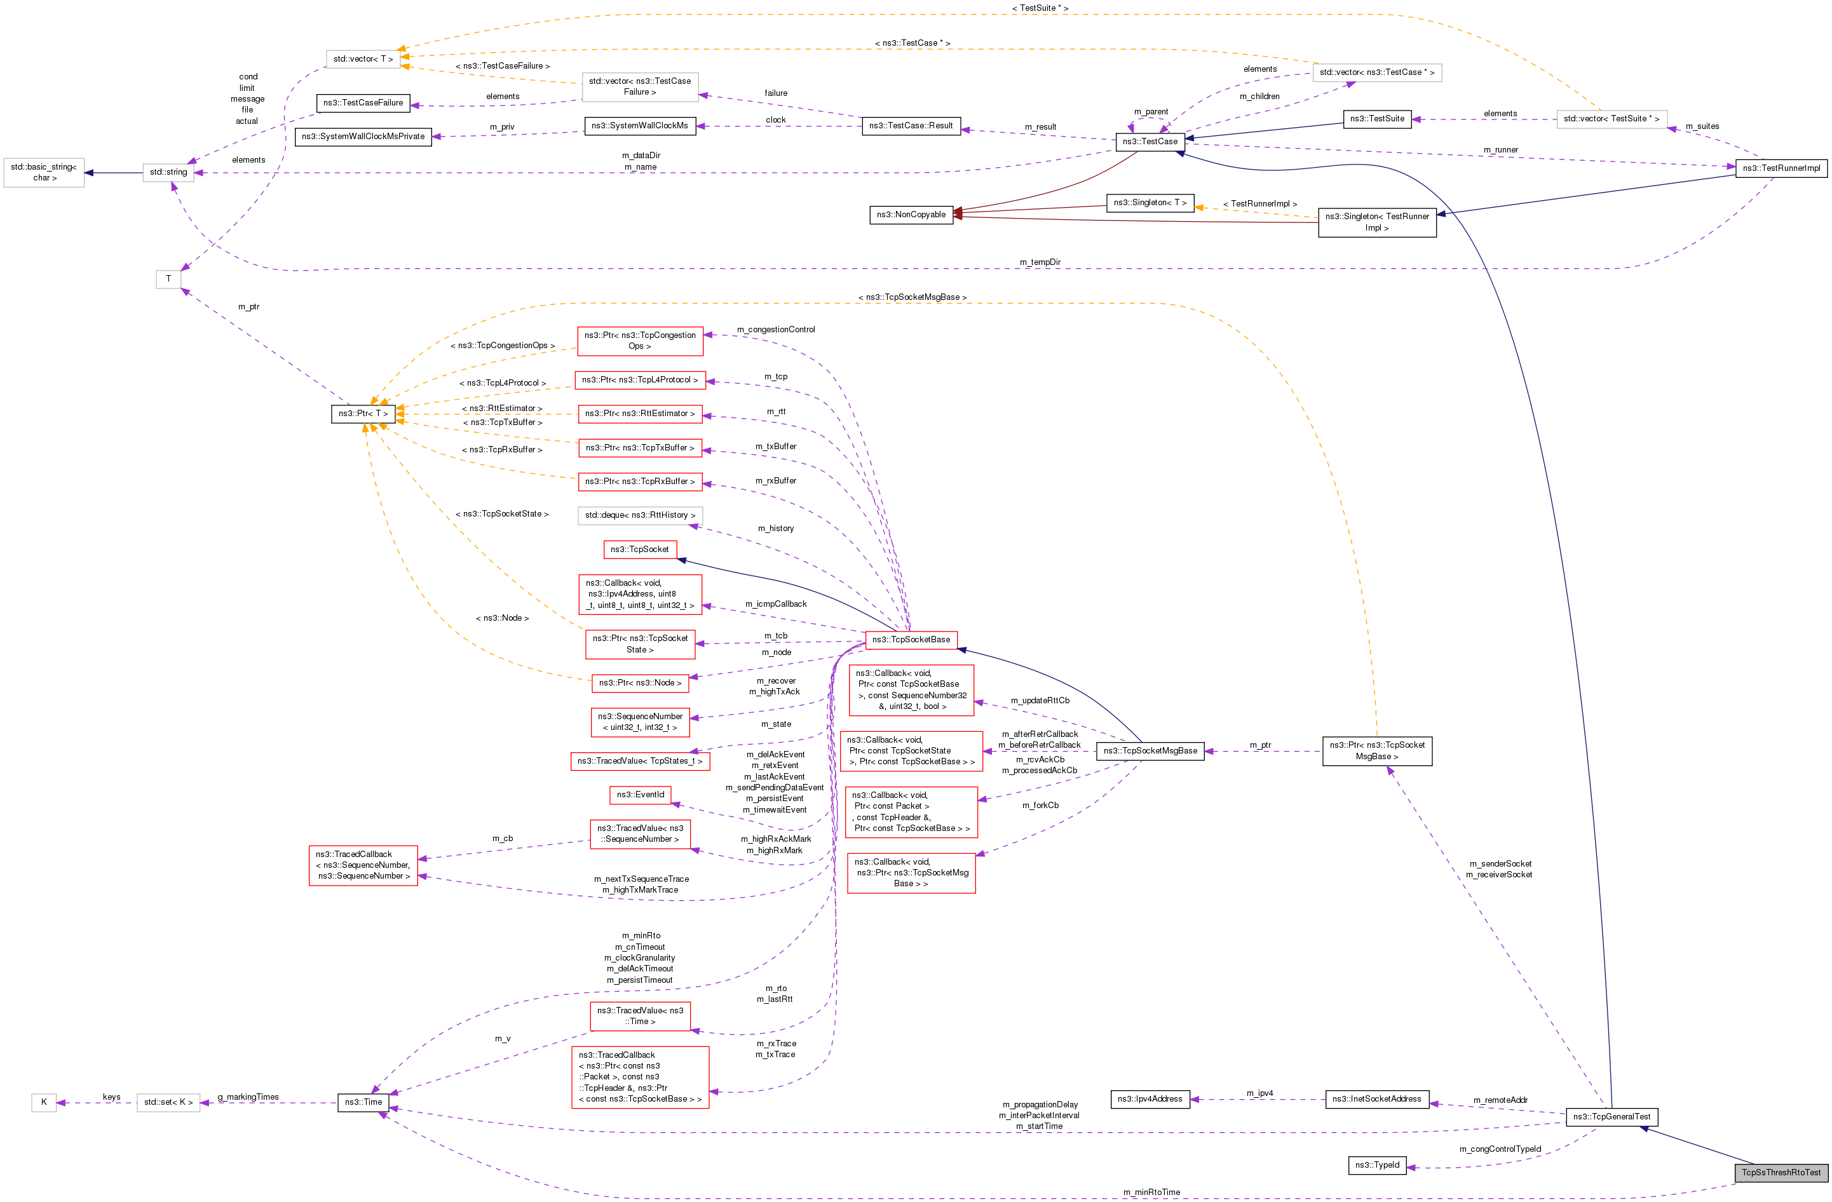Click the ns3::Ptr< ns3::TcpRxBuffer > node
The height and width of the screenshot is (1202, 1832).
pos(640,482)
